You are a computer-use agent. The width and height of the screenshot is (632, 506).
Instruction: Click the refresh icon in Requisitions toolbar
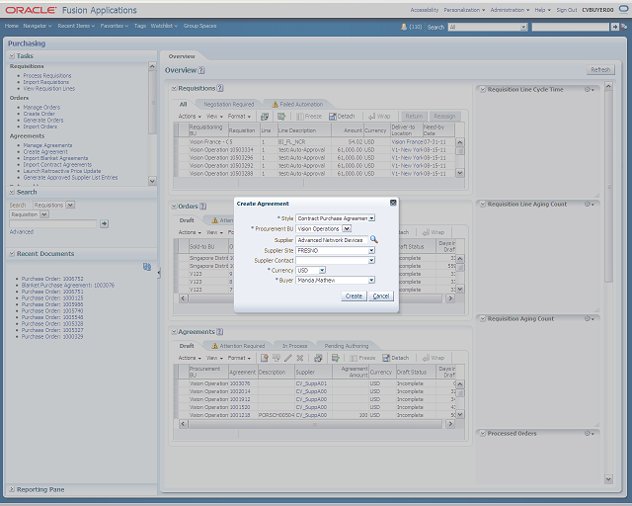pos(265,117)
